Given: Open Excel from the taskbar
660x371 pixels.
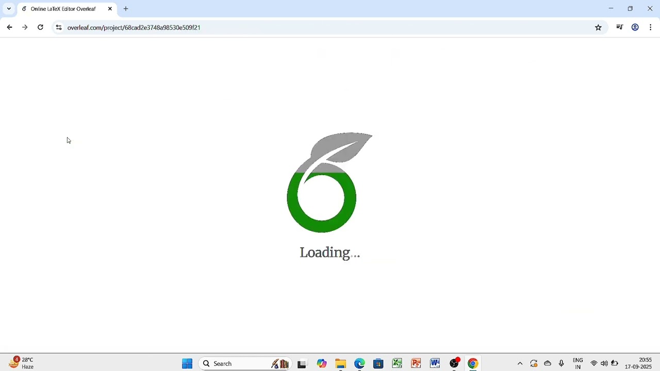Looking at the screenshot, I should [x=397, y=364].
